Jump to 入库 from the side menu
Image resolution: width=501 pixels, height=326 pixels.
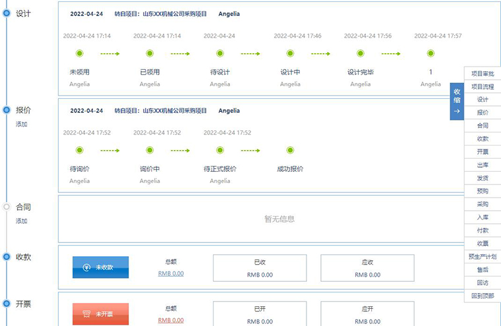pos(483,217)
